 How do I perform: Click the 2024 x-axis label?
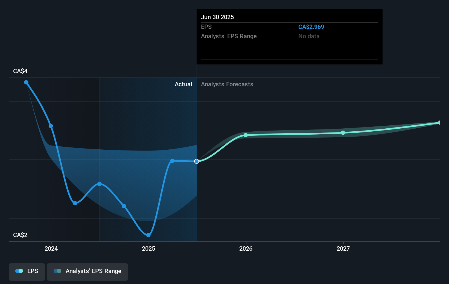tap(51, 248)
